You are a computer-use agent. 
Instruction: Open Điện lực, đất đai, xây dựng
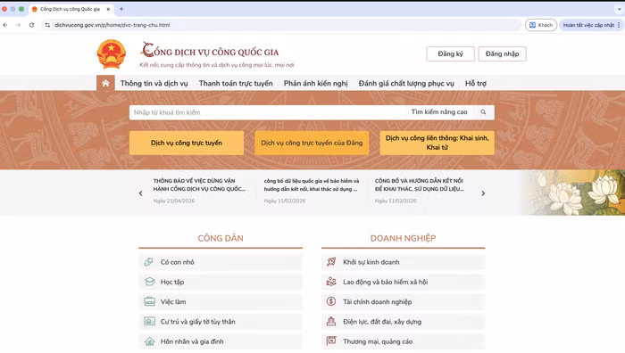pos(404,322)
